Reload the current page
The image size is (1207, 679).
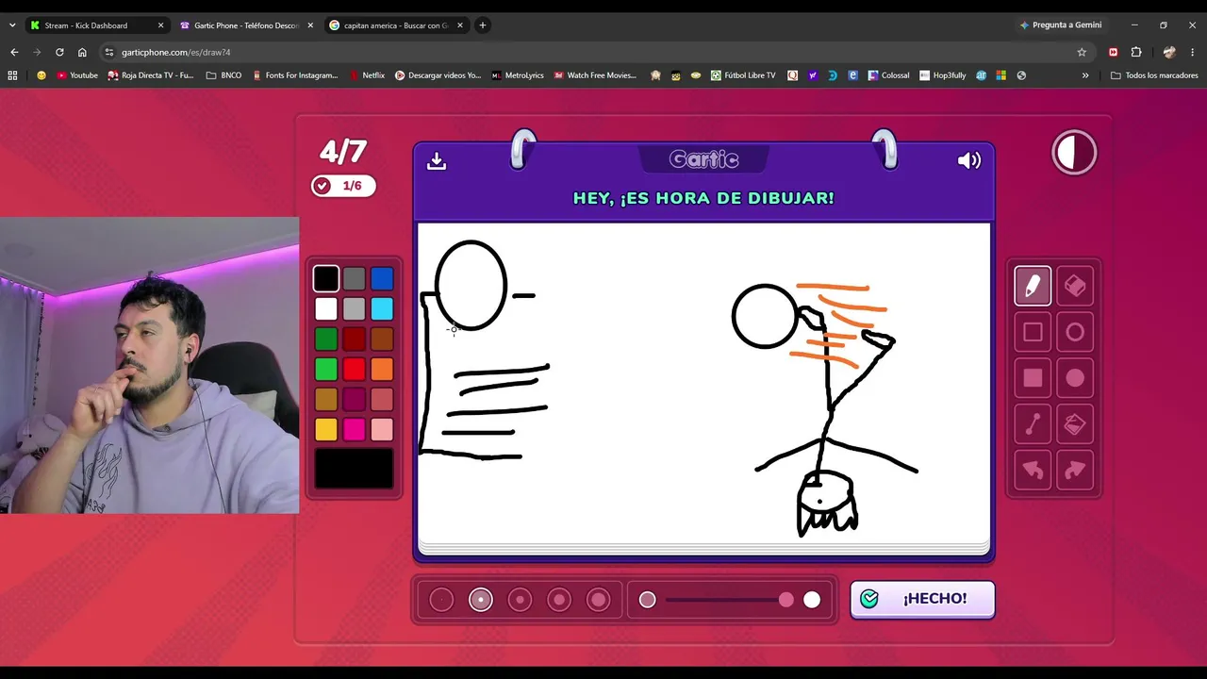click(x=59, y=52)
